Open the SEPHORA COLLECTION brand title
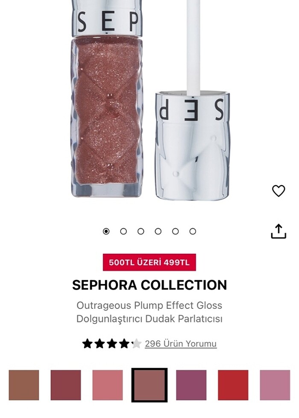Viewport: 299px width, 418px height. tap(149, 285)
